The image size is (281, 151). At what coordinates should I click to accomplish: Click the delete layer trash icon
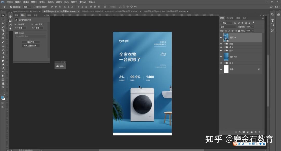click(x=259, y=132)
